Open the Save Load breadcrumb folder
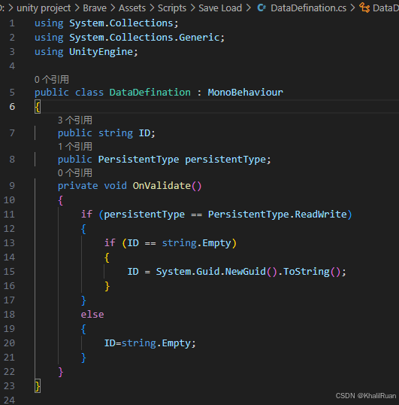 coord(220,8)
